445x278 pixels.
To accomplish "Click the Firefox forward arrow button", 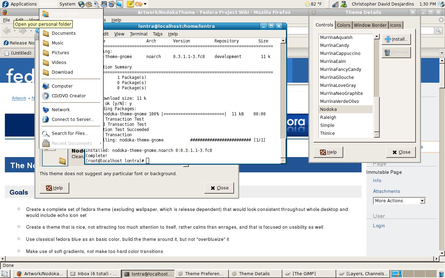I will [x=23, y=31].
